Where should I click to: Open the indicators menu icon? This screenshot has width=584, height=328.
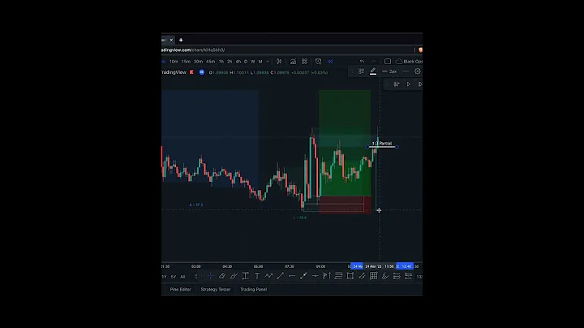click(293, 62)
